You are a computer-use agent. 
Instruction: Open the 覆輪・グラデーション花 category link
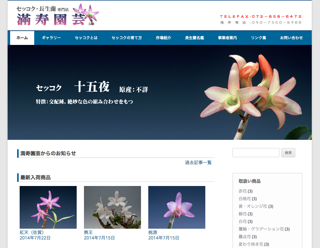pos(261,229)
